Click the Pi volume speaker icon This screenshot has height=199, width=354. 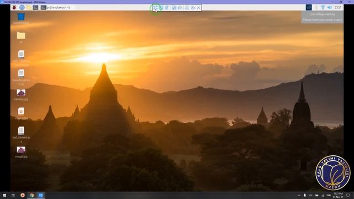tap(330, 7)
